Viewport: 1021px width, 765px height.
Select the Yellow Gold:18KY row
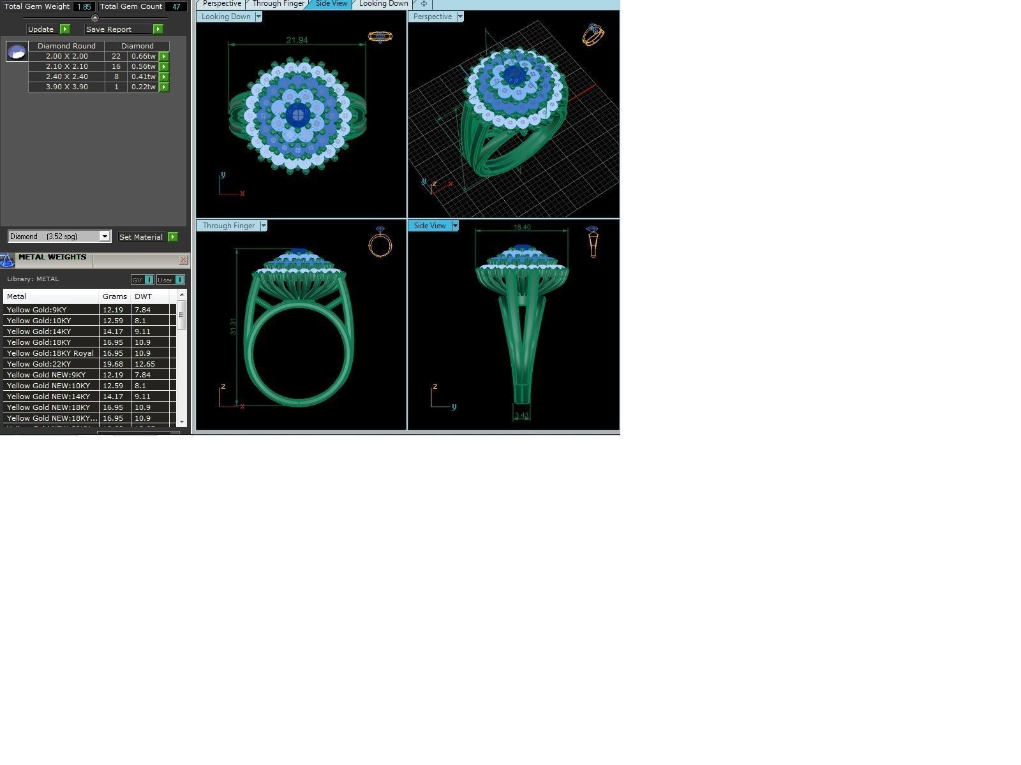[x=89, y=342]
